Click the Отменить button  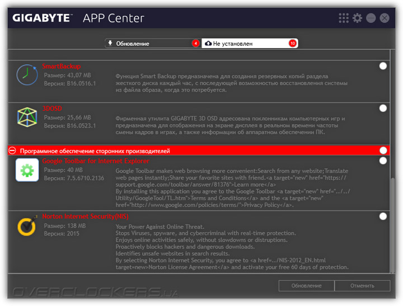coord(362,286)
